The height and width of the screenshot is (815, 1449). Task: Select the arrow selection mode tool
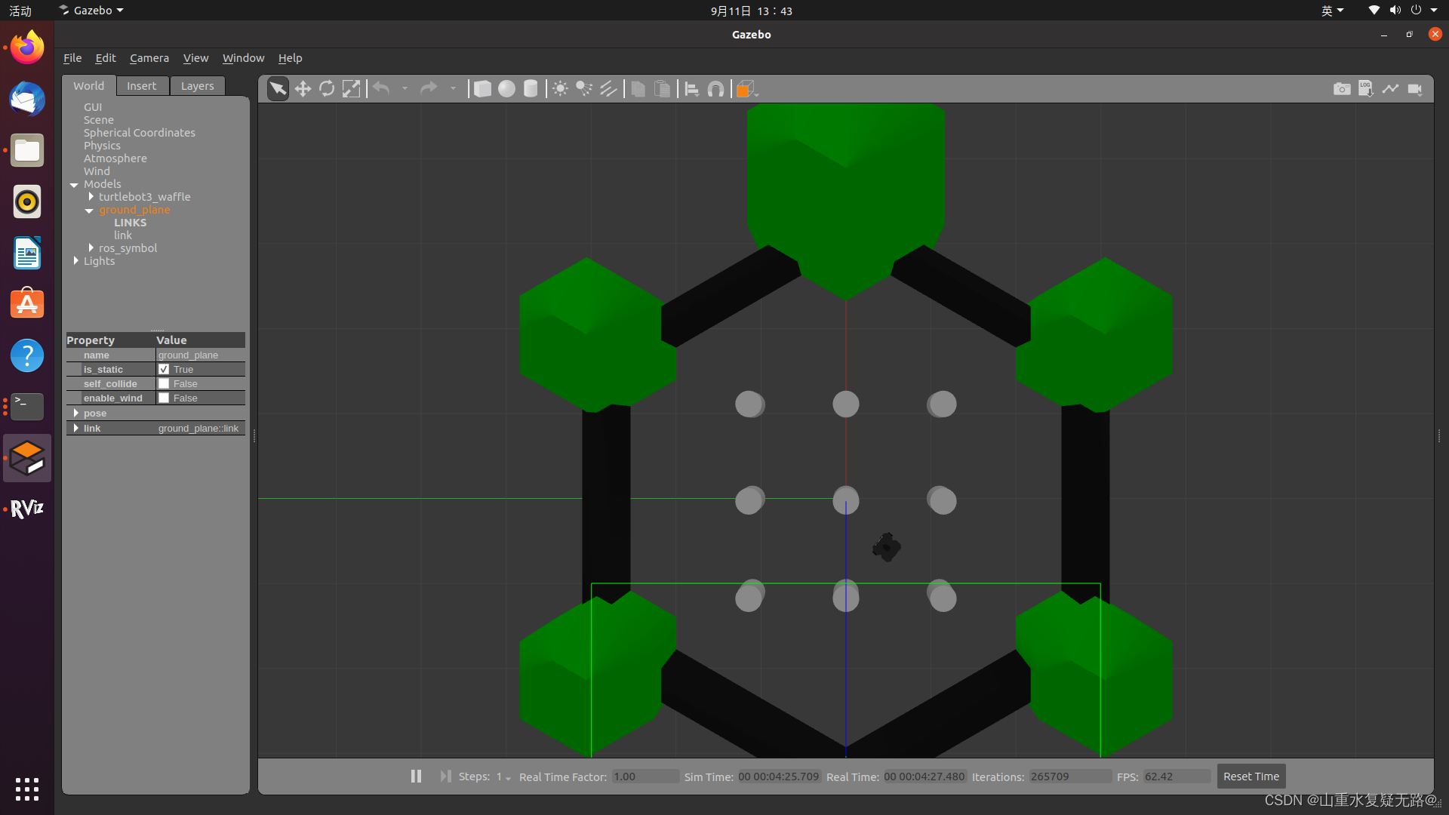pyautogui.click(x=278, y=89)
